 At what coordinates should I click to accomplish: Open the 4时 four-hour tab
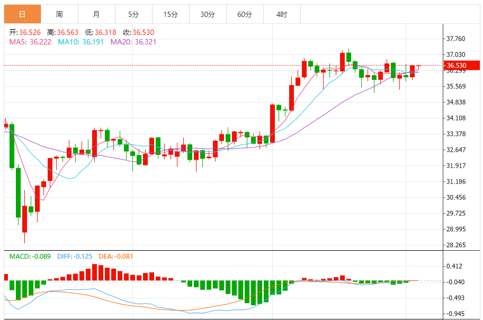(x=282, y=14)
